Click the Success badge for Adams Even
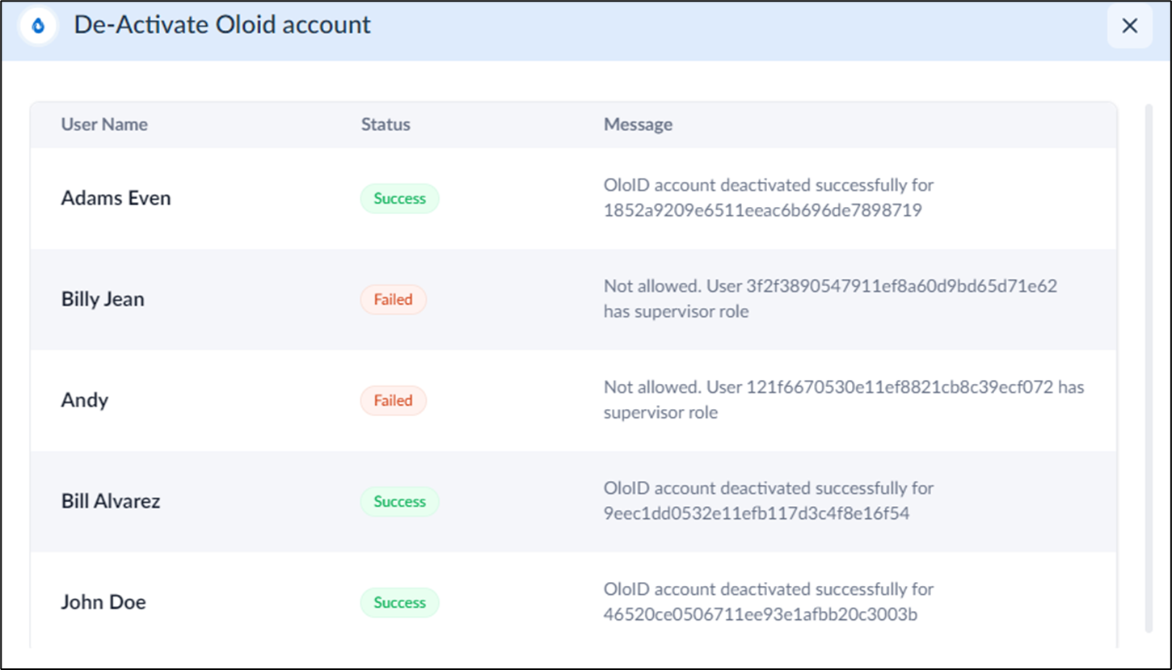The height and width of the screenshot is (670, 1172). [x=399, y=198]
